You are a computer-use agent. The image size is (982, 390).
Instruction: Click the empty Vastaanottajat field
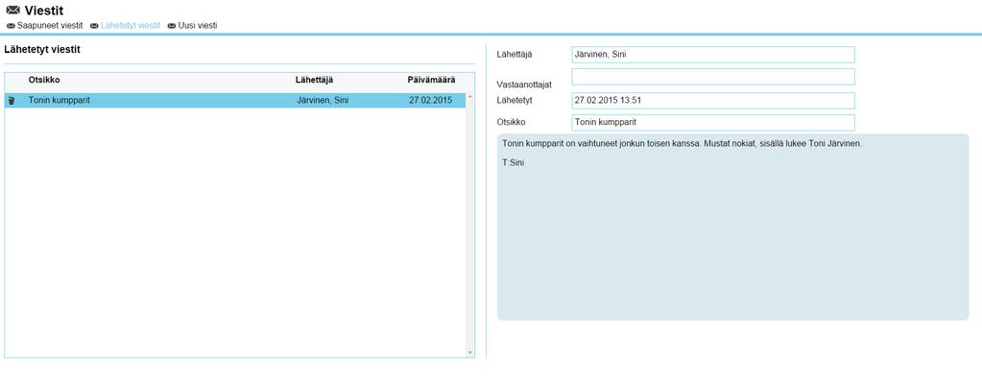pos(713,77)
